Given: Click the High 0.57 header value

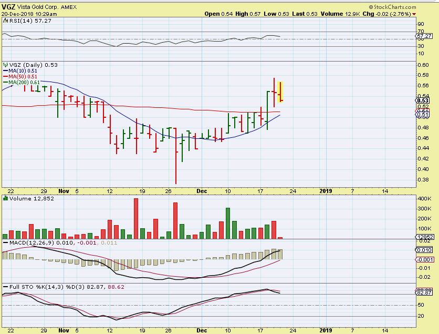Looking at the screenshot, I should (x=247, y=14).
